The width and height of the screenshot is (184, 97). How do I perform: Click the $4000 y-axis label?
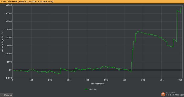click(9, 5)
